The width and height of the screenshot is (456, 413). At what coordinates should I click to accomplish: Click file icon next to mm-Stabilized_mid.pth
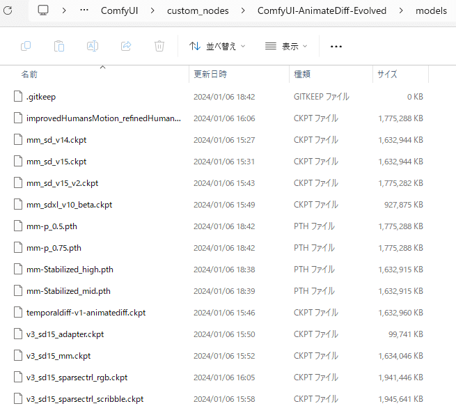[18, 290]
